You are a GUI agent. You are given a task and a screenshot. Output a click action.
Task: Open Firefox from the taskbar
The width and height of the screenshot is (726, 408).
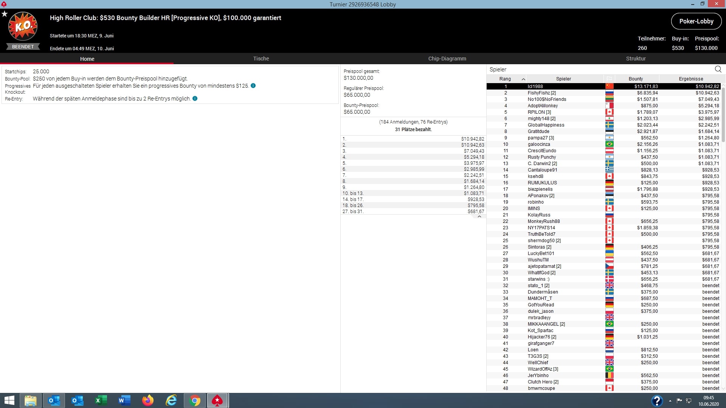[148, 400]
